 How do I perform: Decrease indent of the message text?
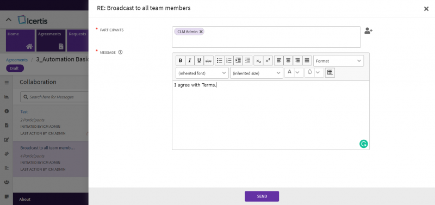click(x=247, y=61)
